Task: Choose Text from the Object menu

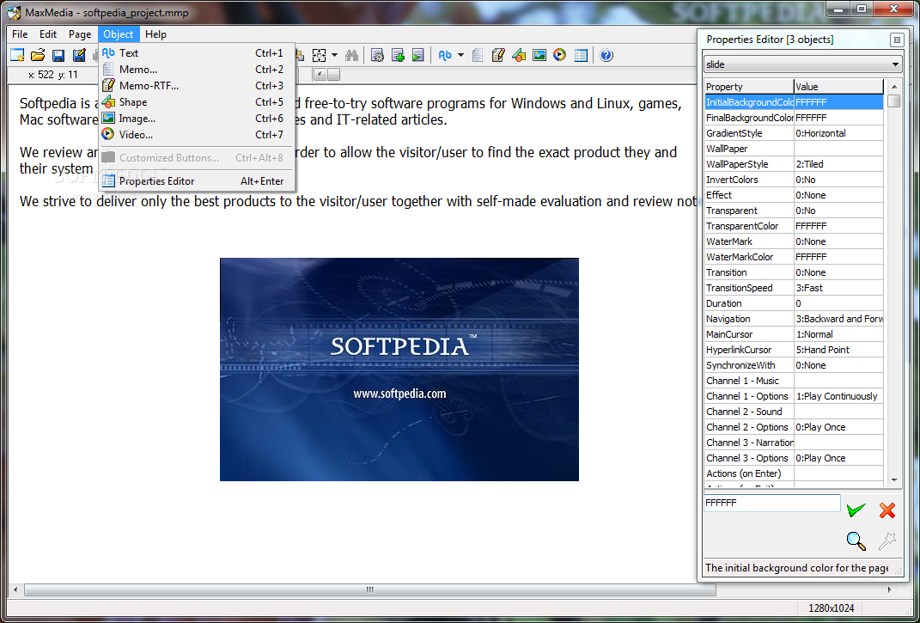Action: point(197,52)
